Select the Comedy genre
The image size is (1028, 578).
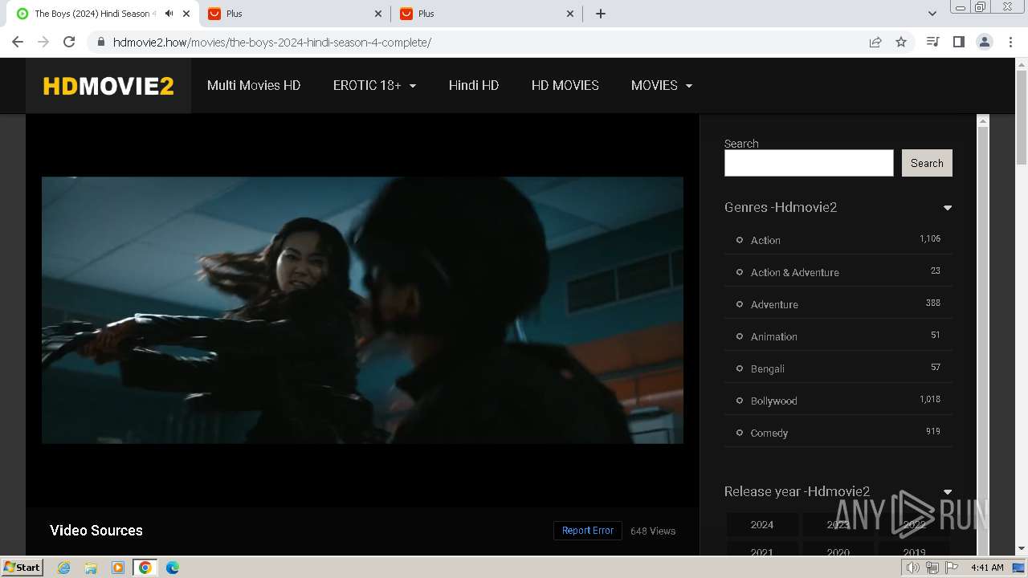pos(769,433)
